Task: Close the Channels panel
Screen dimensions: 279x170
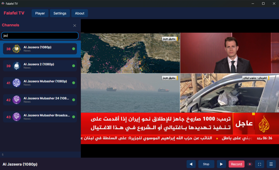Action: click(x=75, y=26)
